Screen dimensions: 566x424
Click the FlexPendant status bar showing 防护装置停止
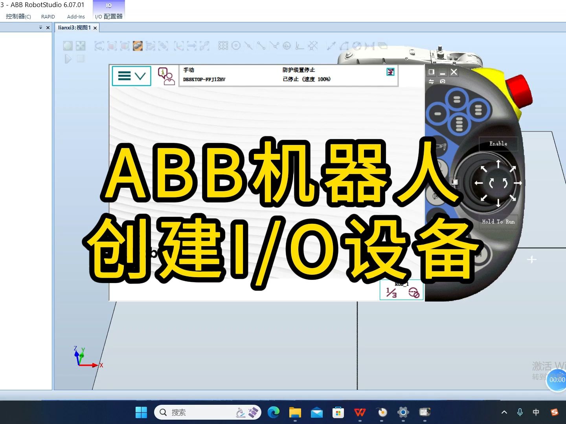tap(289, 75)
